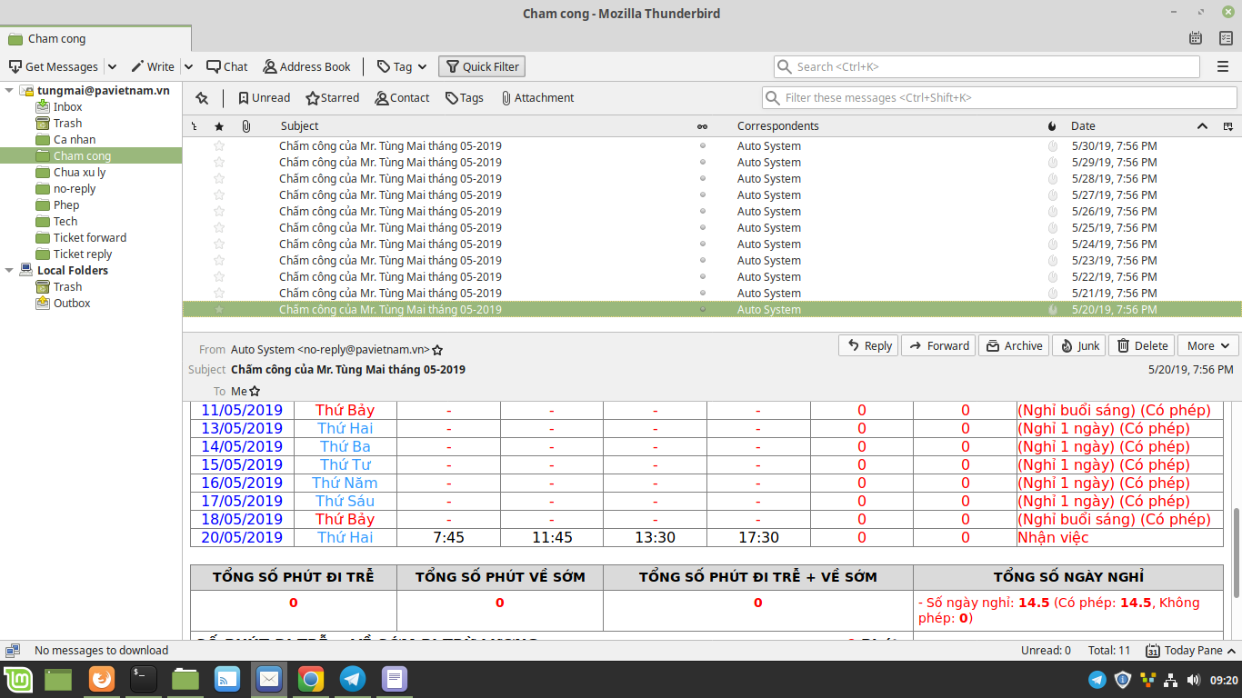Toggle the keep filters pin icon
Viewport: 1242px width, 698px height.
coord(202,98)
